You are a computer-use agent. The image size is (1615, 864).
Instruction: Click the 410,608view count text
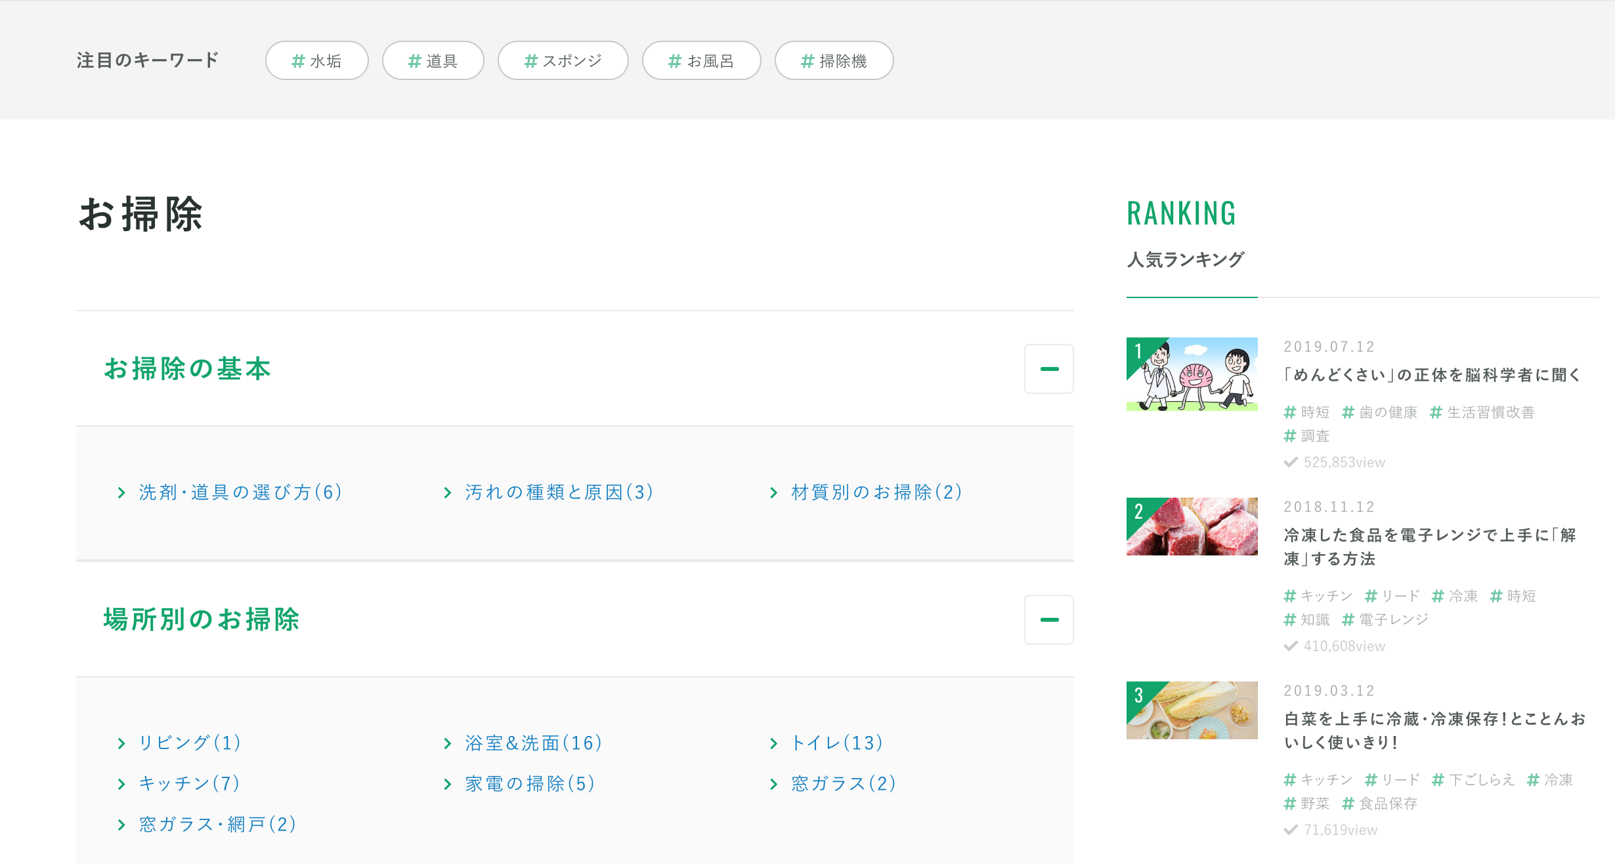point(1344,646)
